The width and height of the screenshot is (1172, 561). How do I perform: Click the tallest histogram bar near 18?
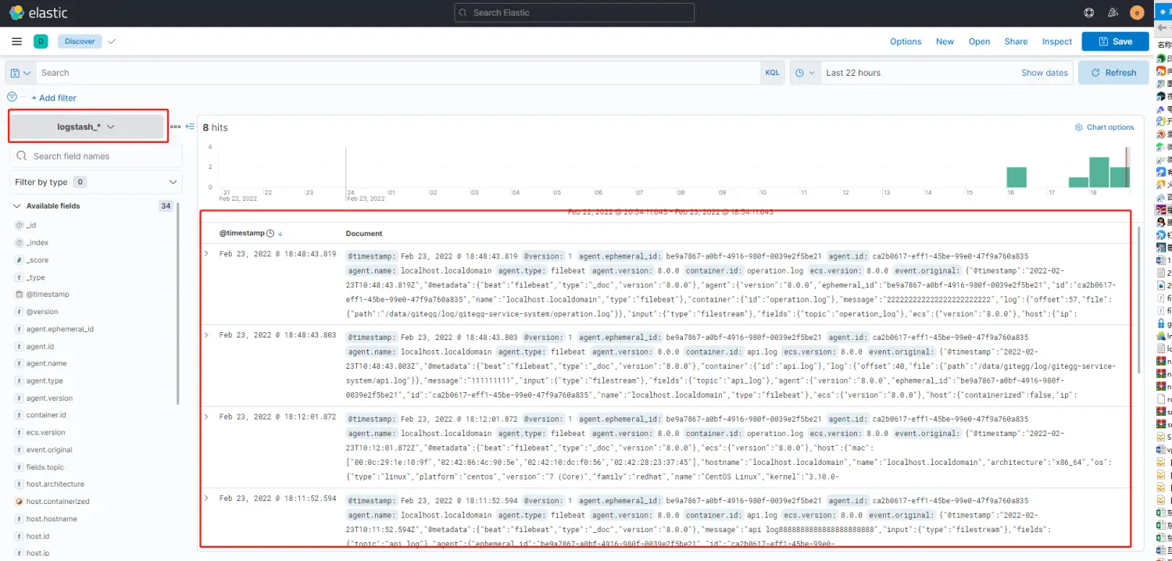(1099, 173)
